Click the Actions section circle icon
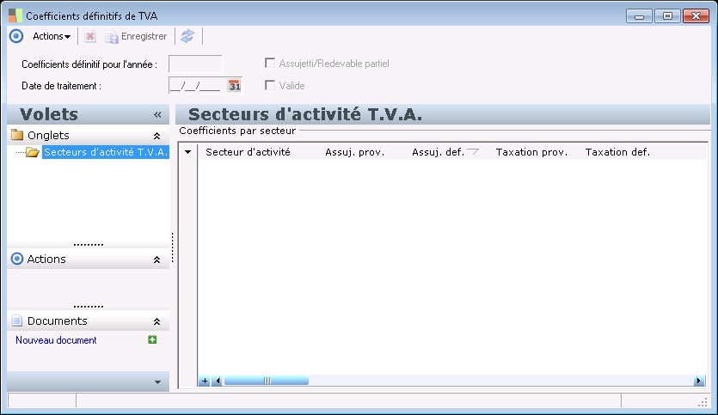The width and height of the screenshot is (718, 415). pos(17,259)
